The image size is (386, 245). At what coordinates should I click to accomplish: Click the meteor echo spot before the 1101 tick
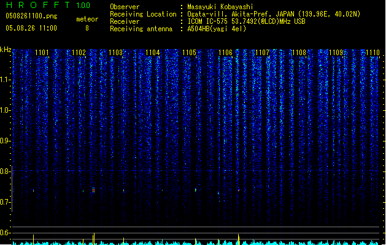click(34, 190)
